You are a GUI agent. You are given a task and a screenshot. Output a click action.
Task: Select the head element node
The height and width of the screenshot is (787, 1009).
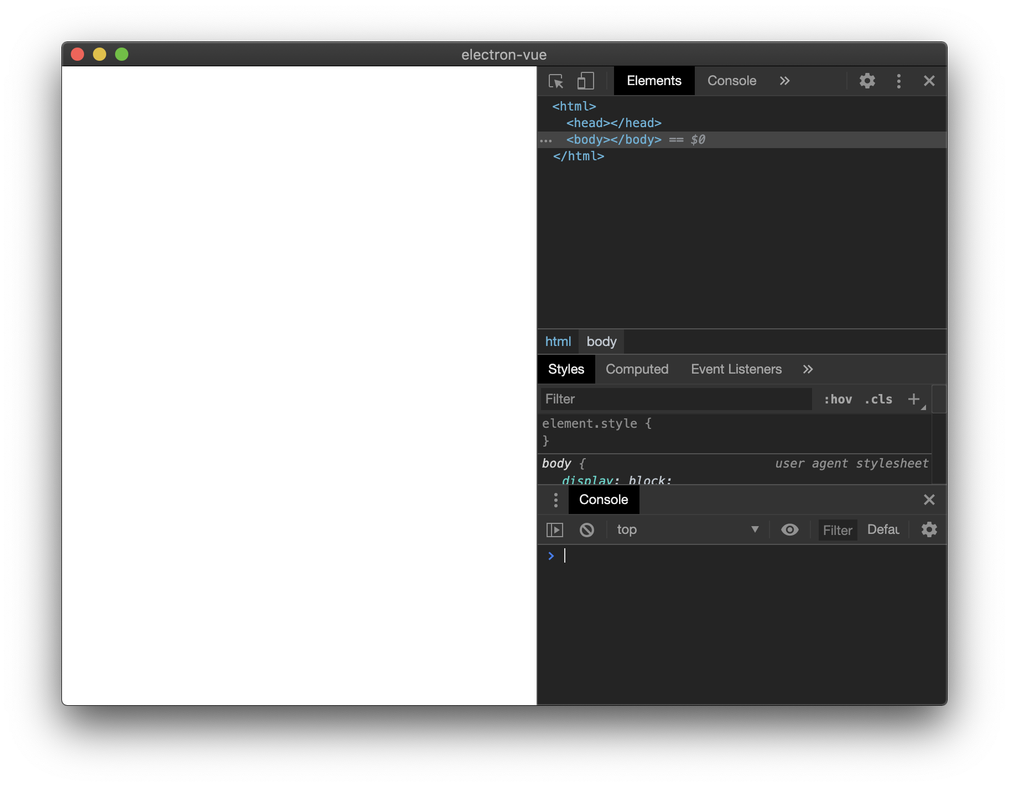[x=613, y=123]
